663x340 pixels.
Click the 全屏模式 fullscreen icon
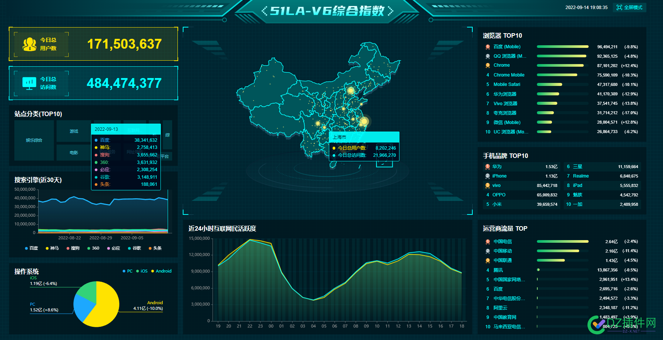pyautogui.click(x=619, y=8)
